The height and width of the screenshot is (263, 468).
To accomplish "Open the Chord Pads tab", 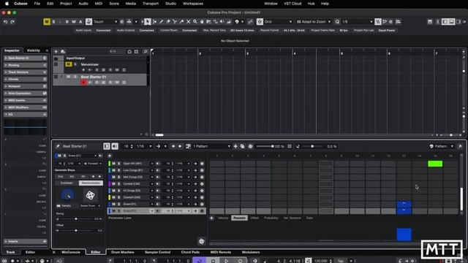I will pos(190,252).
